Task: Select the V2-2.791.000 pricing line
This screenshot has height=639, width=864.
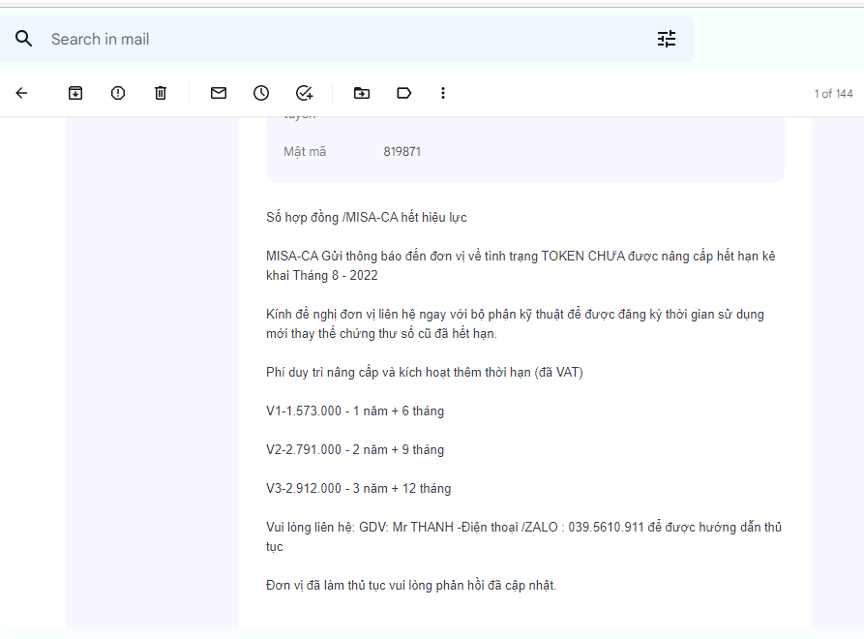Action: (x=355, y=450)
